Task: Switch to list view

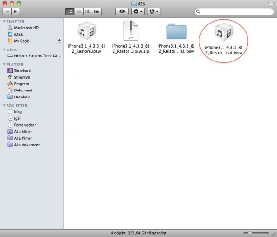Action: tap(79, 12)
